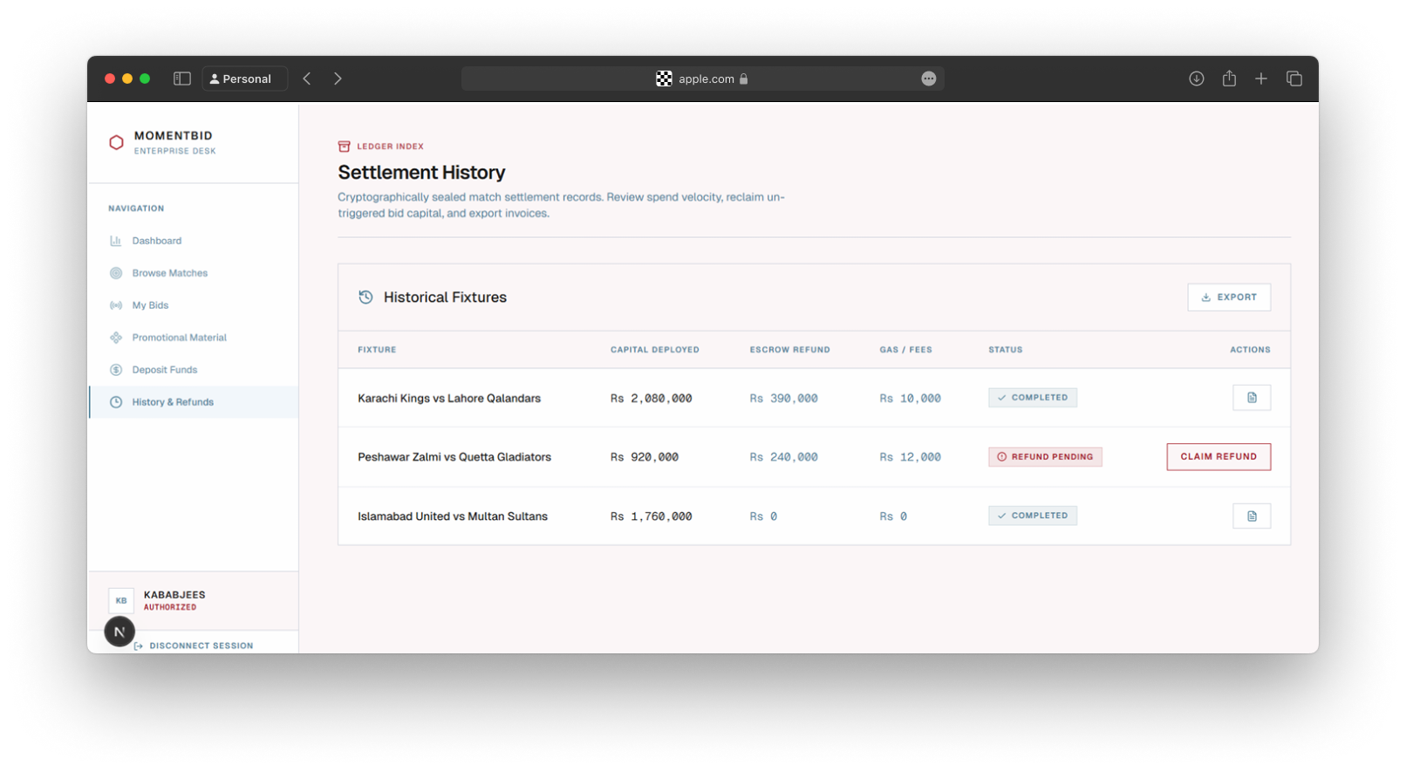Go forward in Safari
Screen dimensions: 1406x772
[x=338, y=79]
